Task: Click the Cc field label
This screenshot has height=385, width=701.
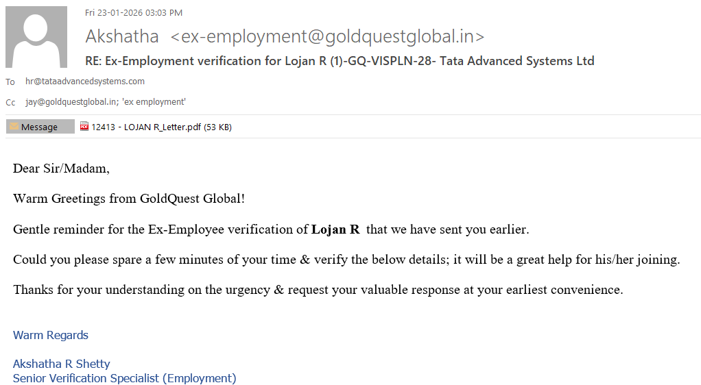Action: (x=10, y=103)
